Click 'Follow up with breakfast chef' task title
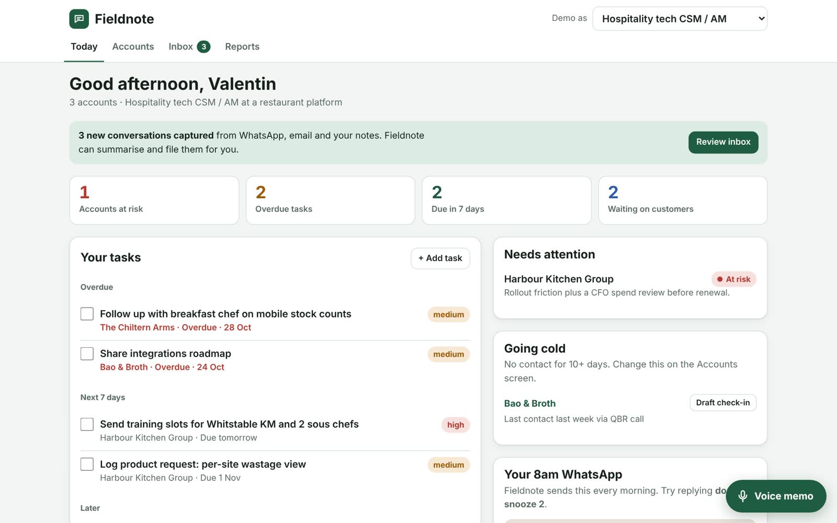This screenshot has height=523, width=837. click(x=225, y=314)
